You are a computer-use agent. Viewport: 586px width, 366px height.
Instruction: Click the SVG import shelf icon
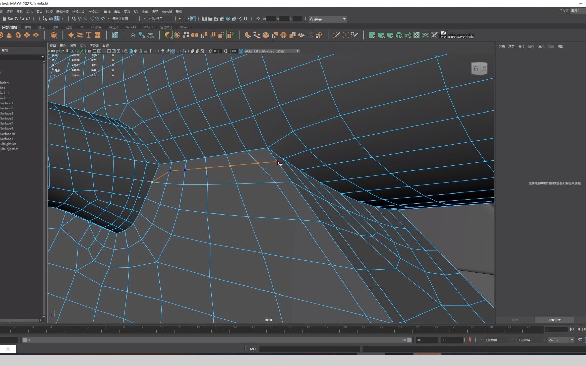(x=98, y=35)
